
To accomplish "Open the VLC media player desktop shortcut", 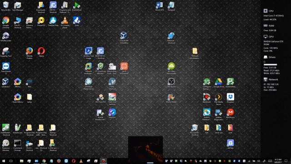I will point(65,22).
